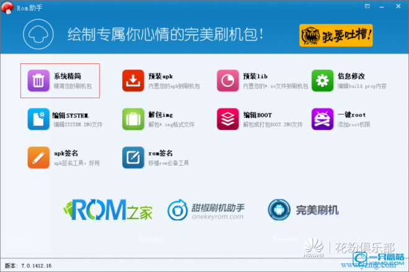Minimize the Rom助手 window
This screenshot has height=272, width=409.
(x=382, y=7)
